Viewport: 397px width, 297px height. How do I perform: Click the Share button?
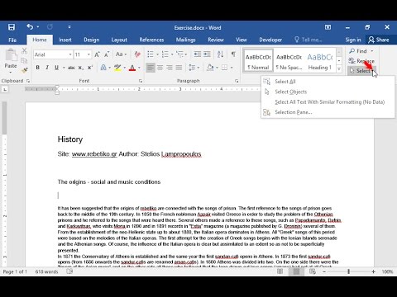point(379,40)
